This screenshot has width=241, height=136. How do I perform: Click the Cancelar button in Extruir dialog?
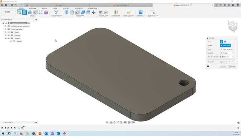232,66
